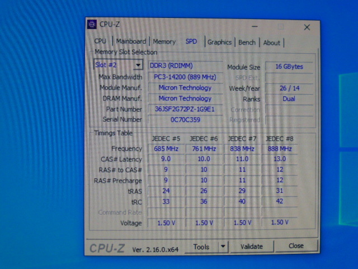Click the tRC value 36

click(204, 202)
